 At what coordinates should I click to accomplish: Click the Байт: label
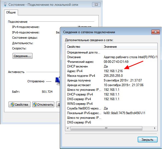coord(16,92)
